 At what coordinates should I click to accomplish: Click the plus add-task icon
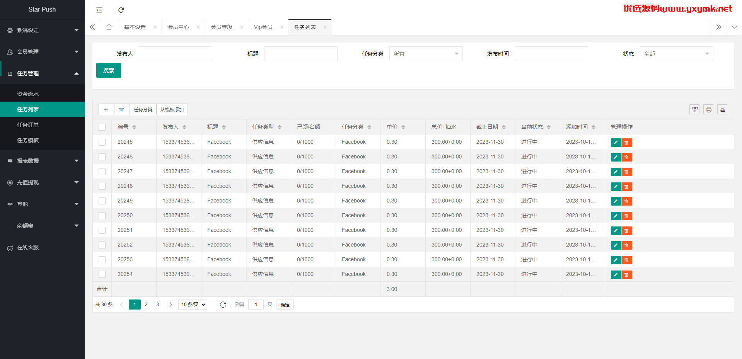[106, 110]
